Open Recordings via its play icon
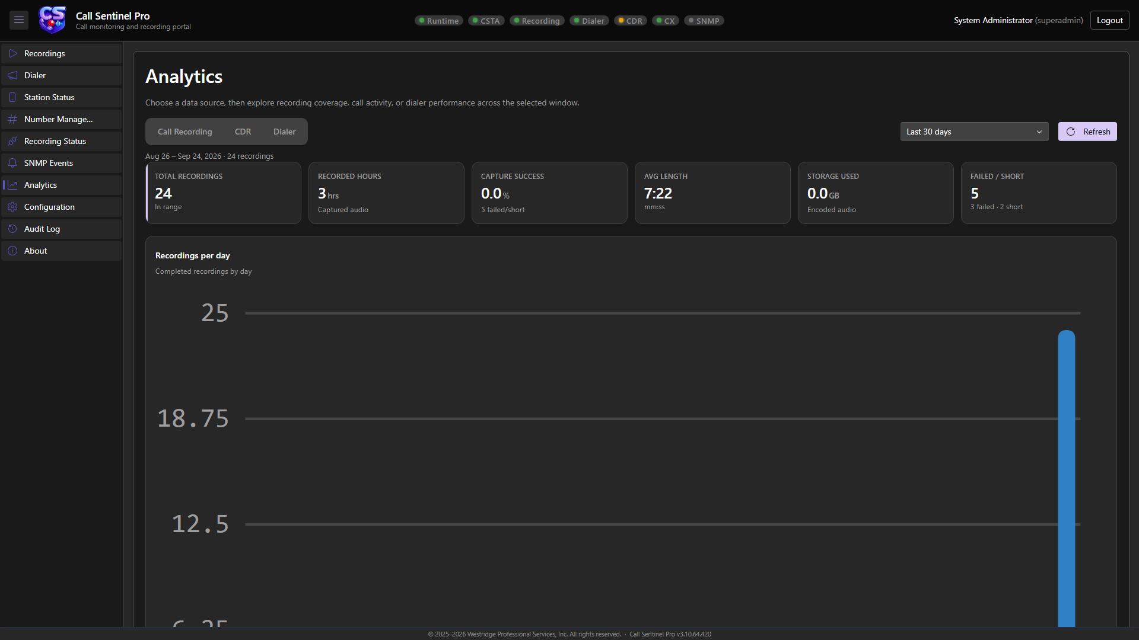1139x640 pixels. point(12,53)
